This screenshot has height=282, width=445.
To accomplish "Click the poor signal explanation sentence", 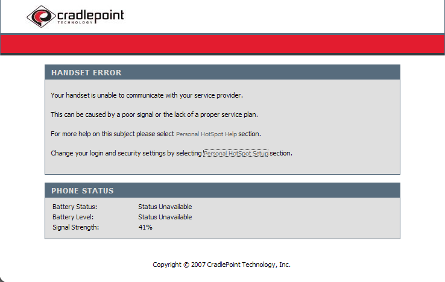I will click(154, 114).
